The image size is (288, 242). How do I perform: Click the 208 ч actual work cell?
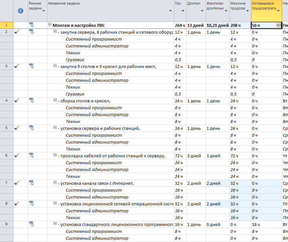click(240, 26)
